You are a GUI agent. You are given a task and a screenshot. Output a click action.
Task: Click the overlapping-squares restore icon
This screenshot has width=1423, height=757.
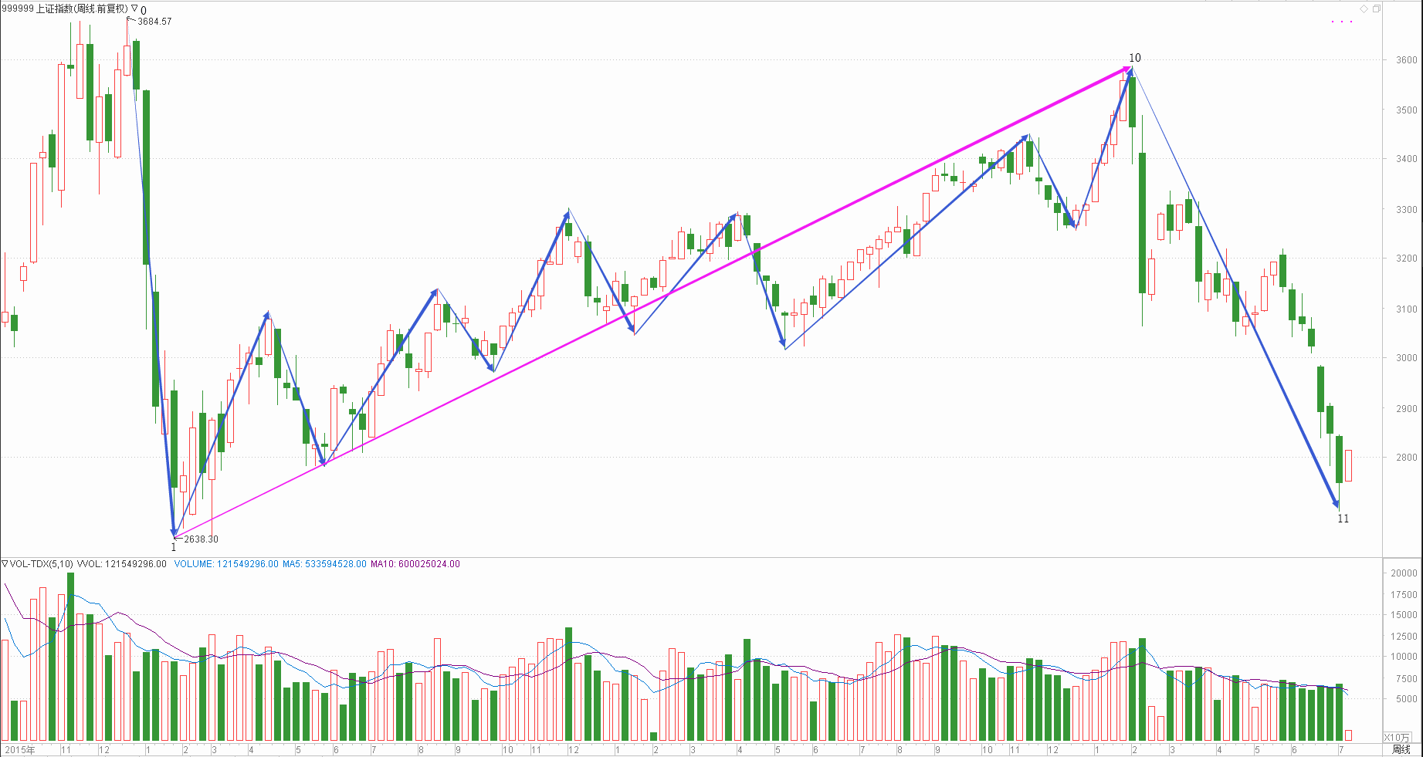[1376, 8]
